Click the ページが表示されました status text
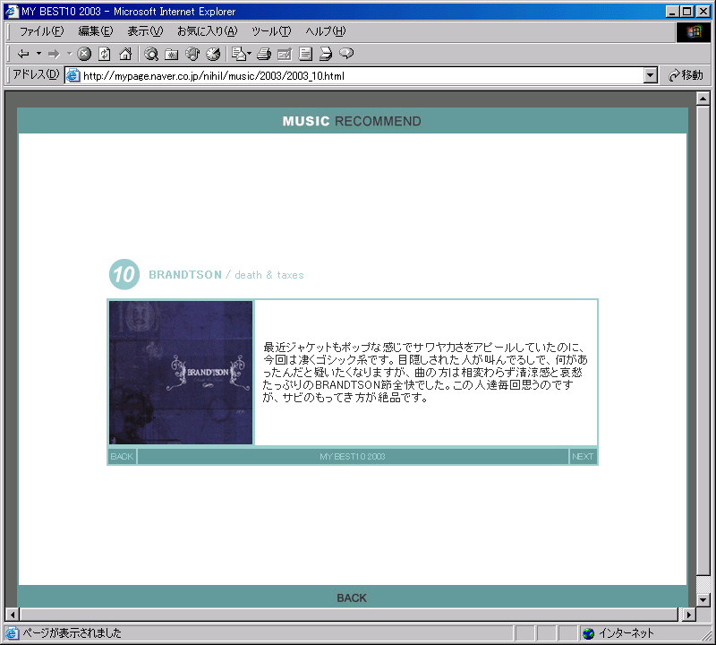Image resolution: width=716 pixels, height=645 pixels. [72, 633]
